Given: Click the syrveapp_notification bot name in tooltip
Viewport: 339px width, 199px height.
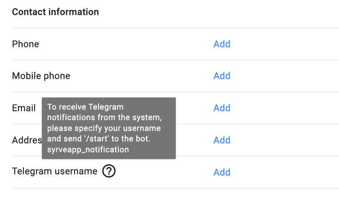Looking at the screenshot, I should click(88, 149).
